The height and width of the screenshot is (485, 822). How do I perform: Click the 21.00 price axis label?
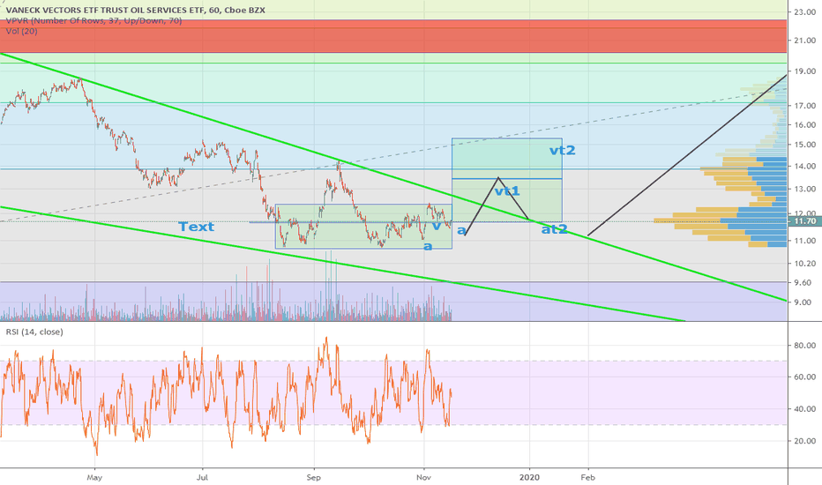[804, 41]
